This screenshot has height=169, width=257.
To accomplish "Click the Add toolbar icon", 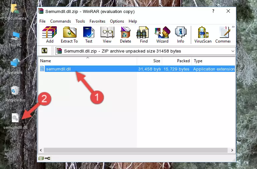I will (x=49, y=35).
